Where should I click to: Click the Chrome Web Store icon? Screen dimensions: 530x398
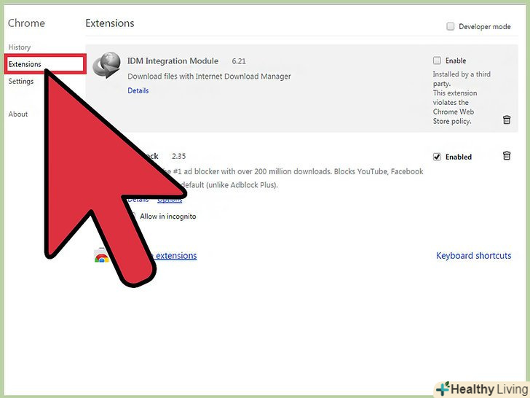tap(101, 256)
